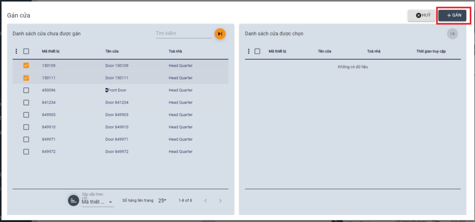The width and height of the screenshot is (475, 222).
Task: Tick select-all checkbox in selected doors list
Action: coord(257,51)
